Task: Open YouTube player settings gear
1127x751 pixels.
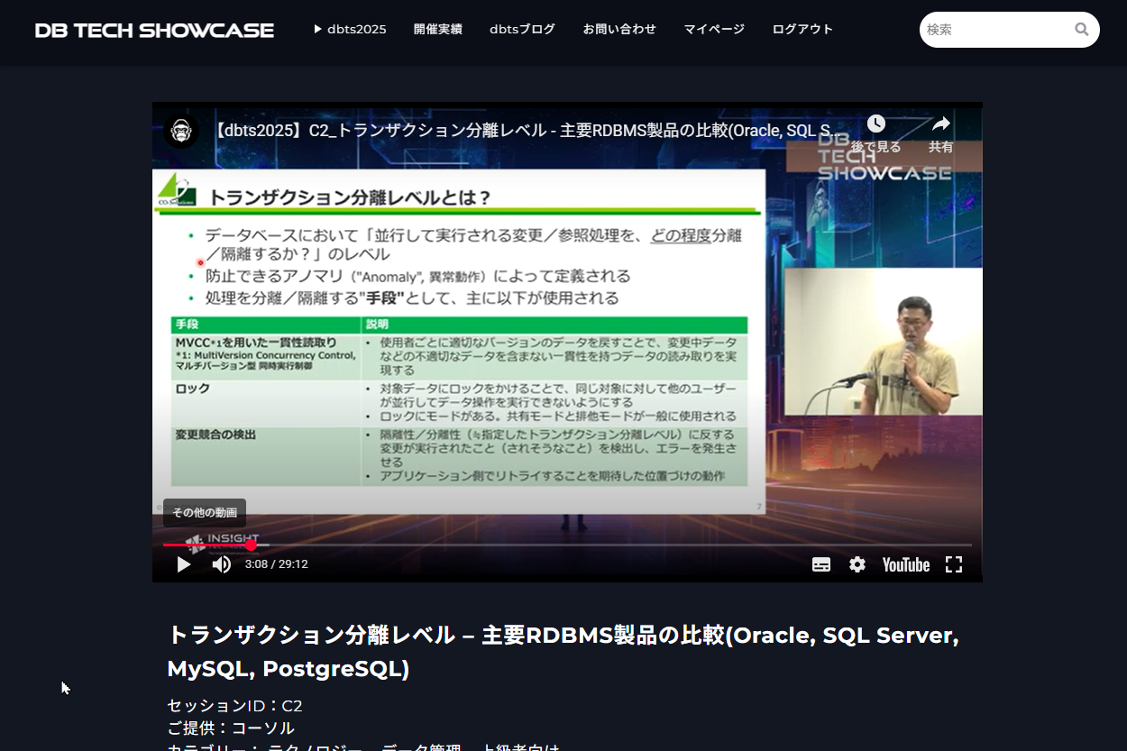Action: pos(857,564)
